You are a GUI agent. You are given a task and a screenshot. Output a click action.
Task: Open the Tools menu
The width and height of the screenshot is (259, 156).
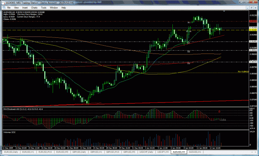44,7
